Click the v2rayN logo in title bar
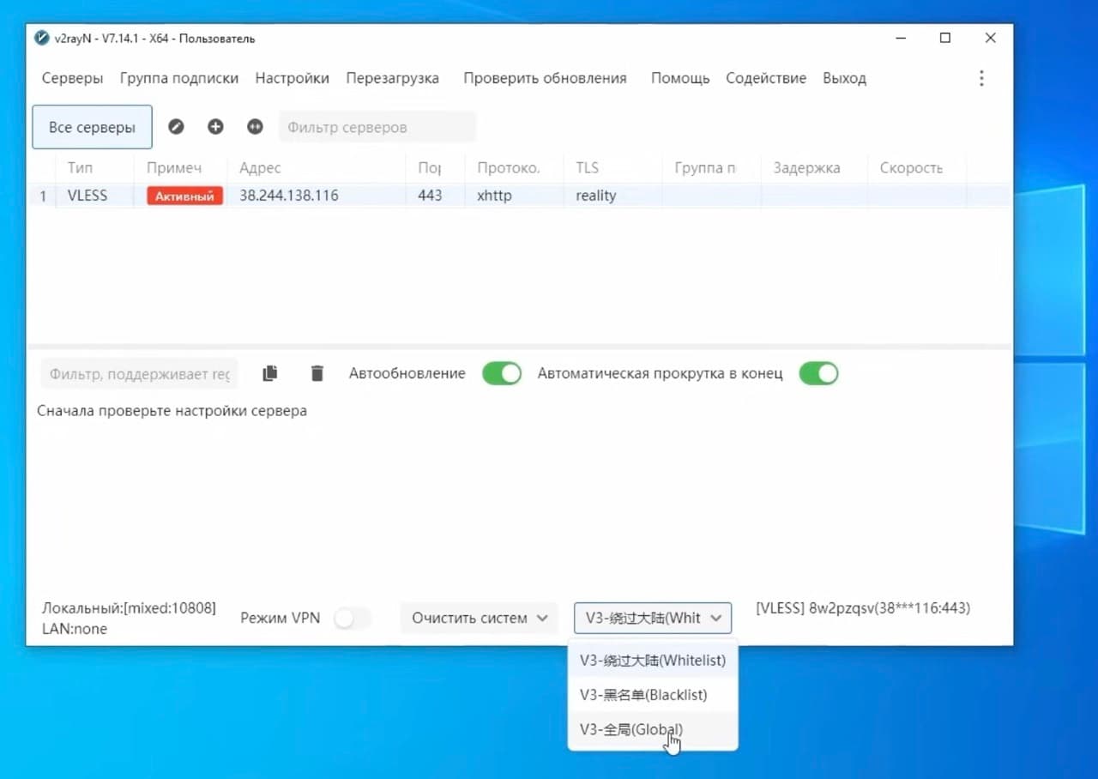The image size is (1098, 779). coord(41,38)
